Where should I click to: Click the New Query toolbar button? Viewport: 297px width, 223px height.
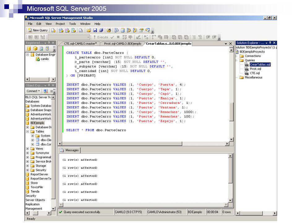click(x=38, y=30)
